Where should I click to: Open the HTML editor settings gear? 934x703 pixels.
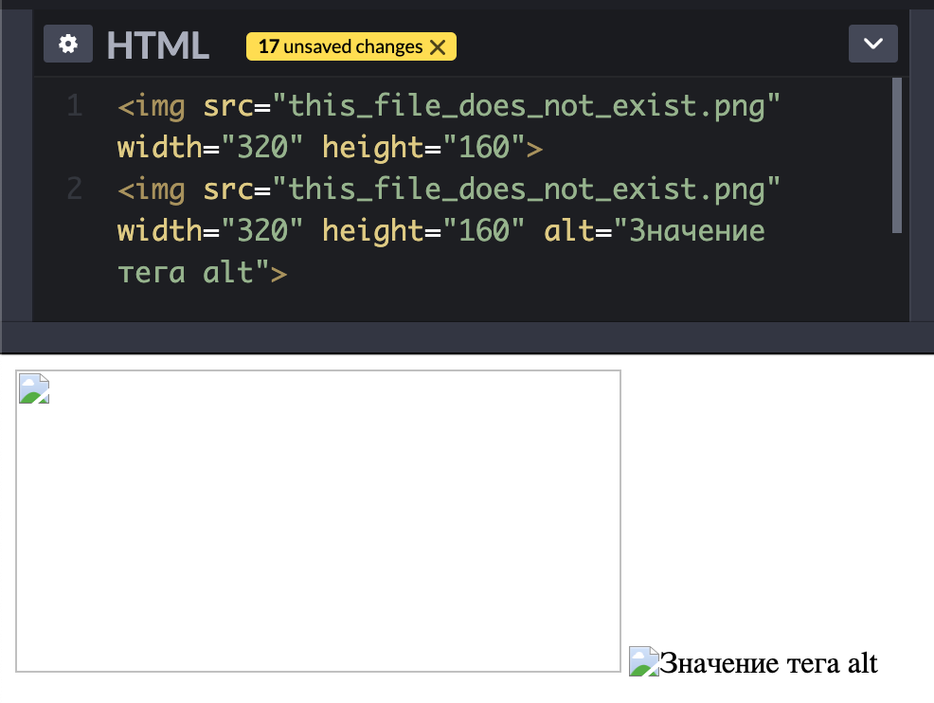67,45
